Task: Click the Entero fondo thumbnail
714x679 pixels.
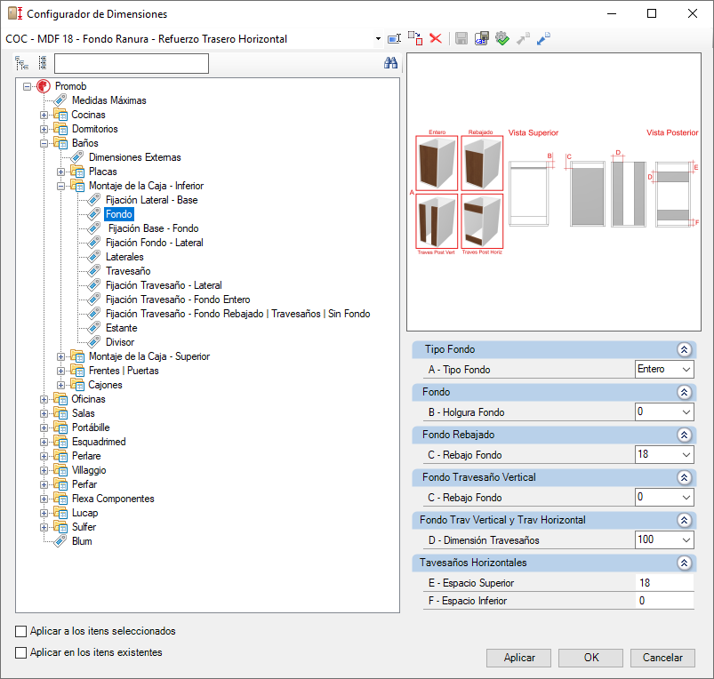Action: point(437,163)
